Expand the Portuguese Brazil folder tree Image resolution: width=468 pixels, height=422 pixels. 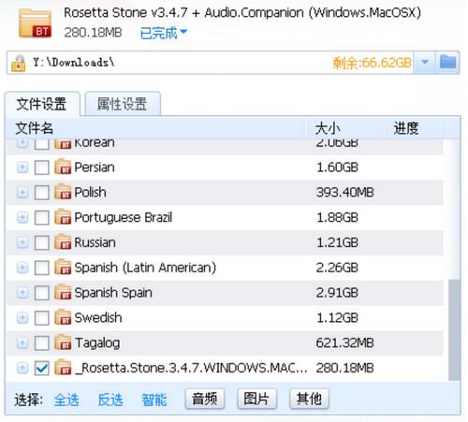(22, 217)
